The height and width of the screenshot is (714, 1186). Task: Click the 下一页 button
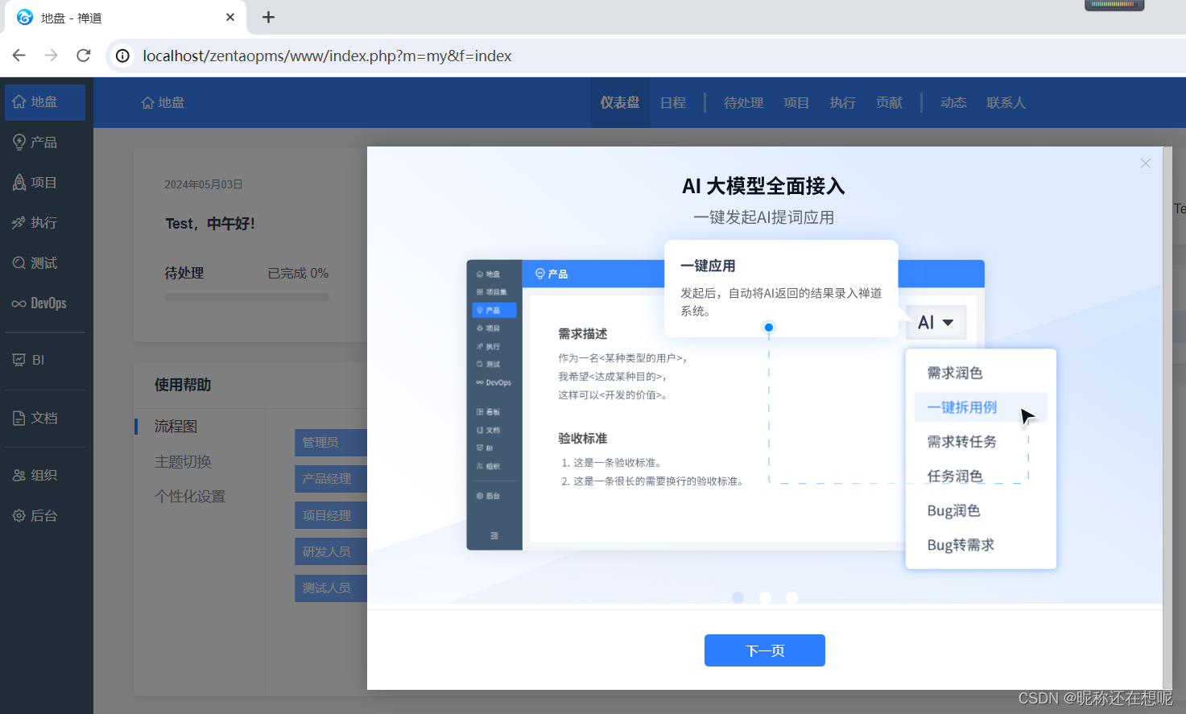(765, 650)
